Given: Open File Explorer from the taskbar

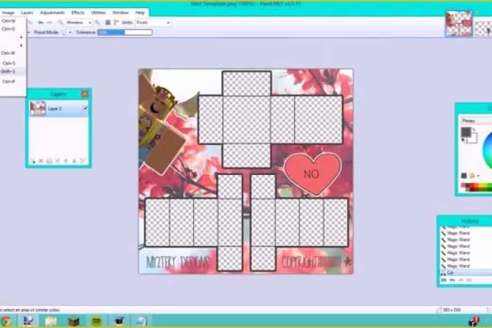Looking at the screenshot, I should [51, 321].
